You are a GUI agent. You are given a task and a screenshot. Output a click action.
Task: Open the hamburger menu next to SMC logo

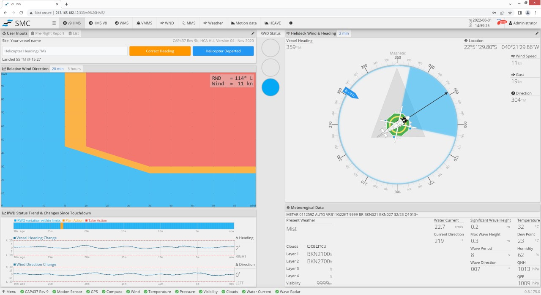coord(54,23)
